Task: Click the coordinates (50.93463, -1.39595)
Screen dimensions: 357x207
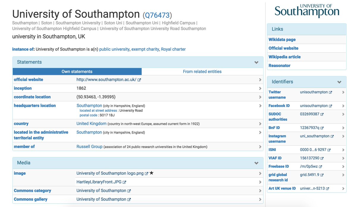Action: 96,97
